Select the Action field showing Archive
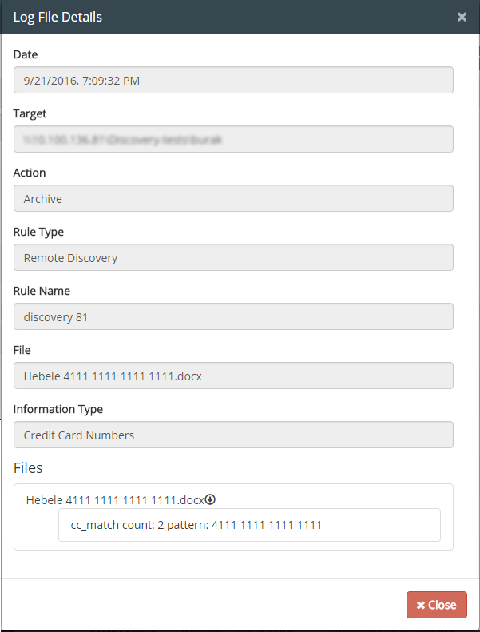Image resolution: width=480 pixels, height=632 pixels. pos(233,198)
